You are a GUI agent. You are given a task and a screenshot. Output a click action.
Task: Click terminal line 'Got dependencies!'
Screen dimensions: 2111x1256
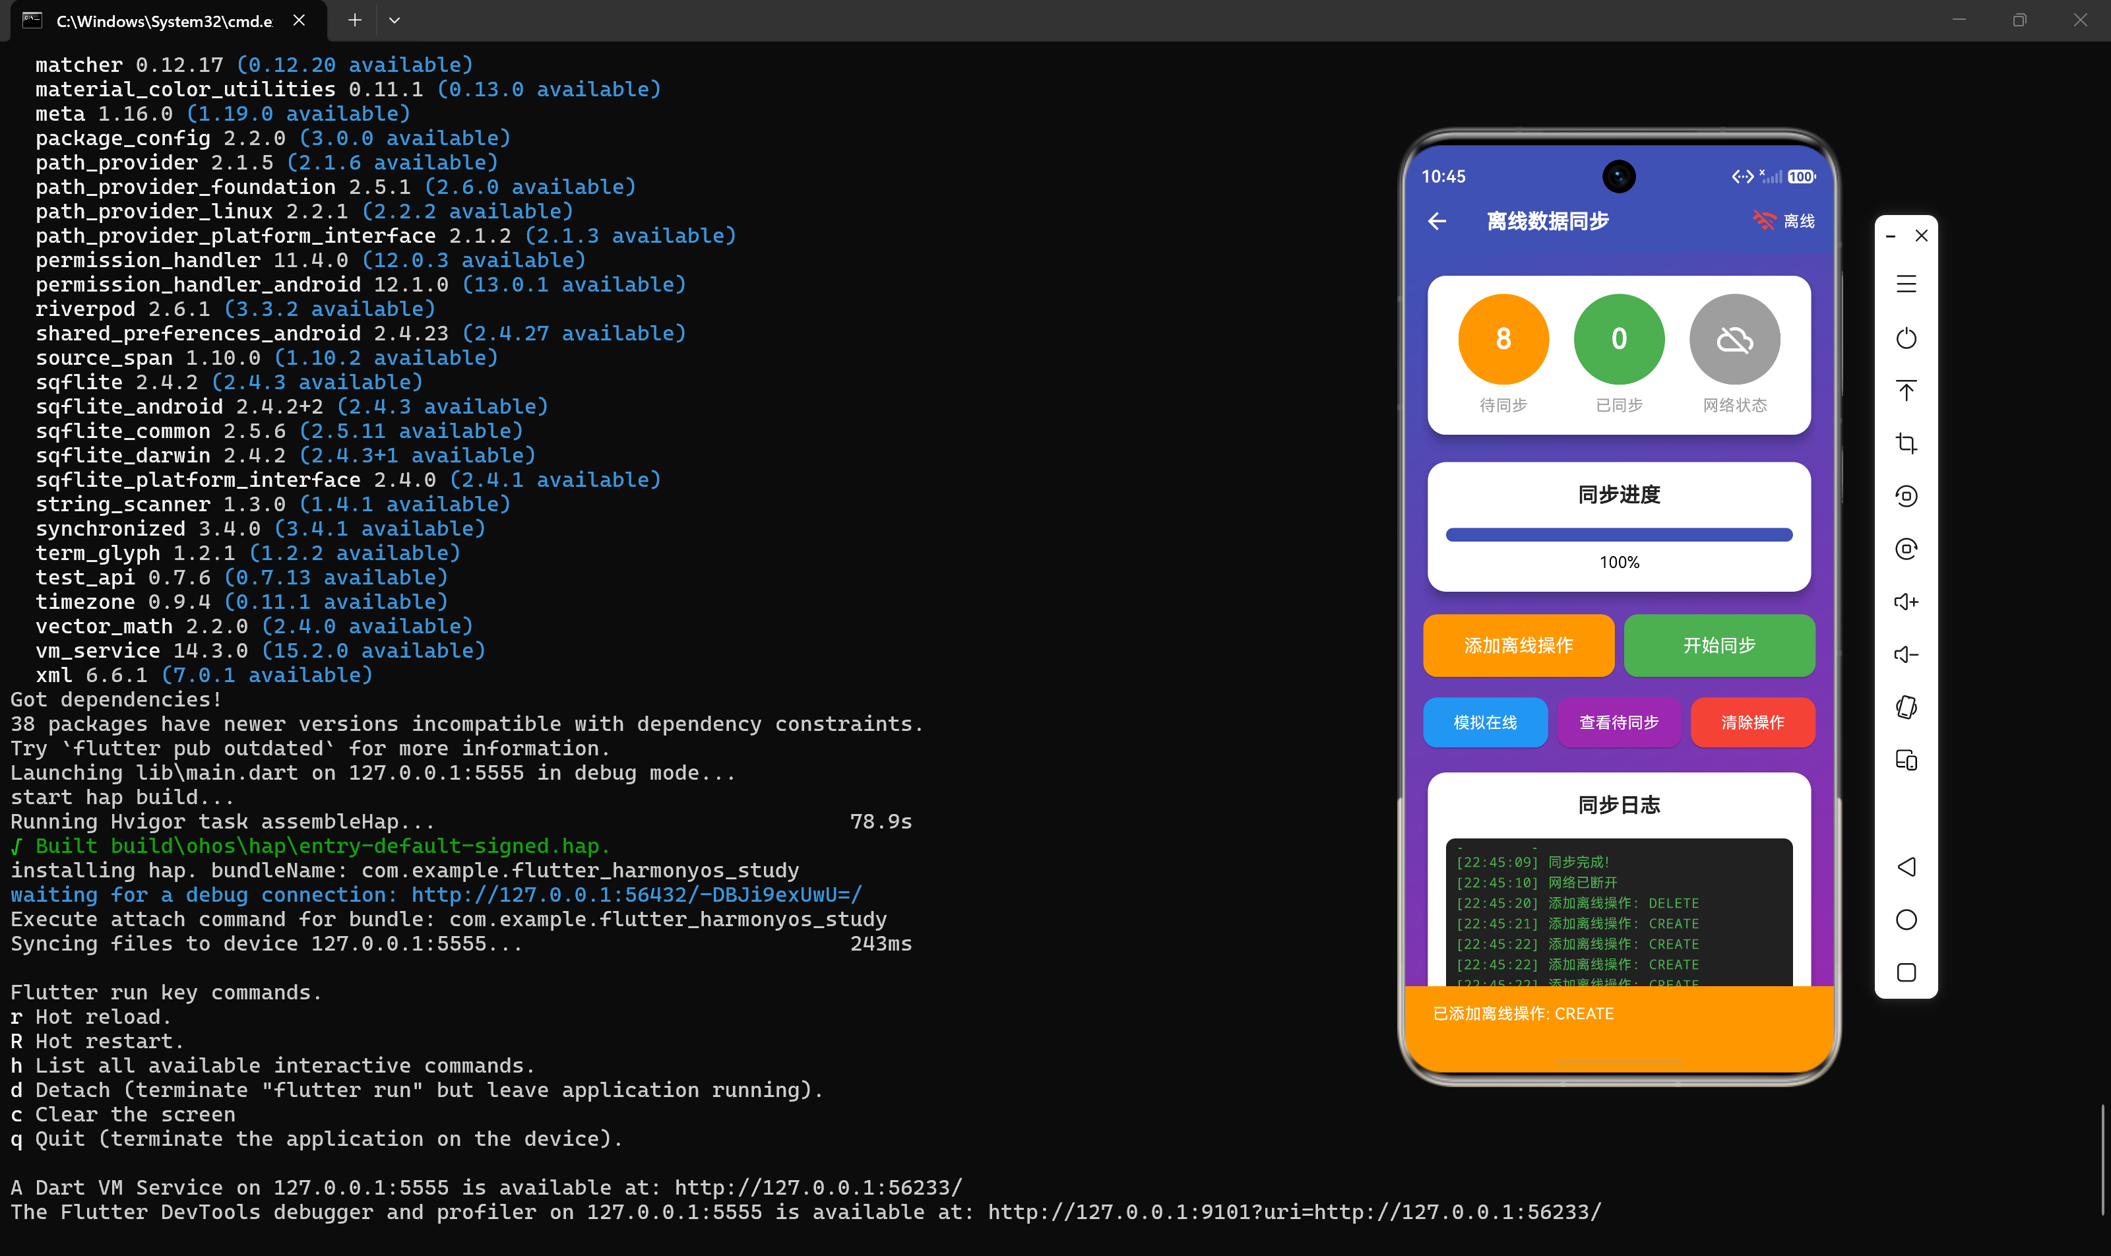[116, 700]
